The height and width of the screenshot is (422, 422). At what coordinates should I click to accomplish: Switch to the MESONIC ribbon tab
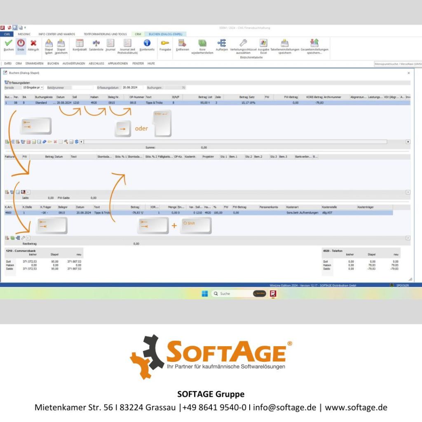point(24,34)
